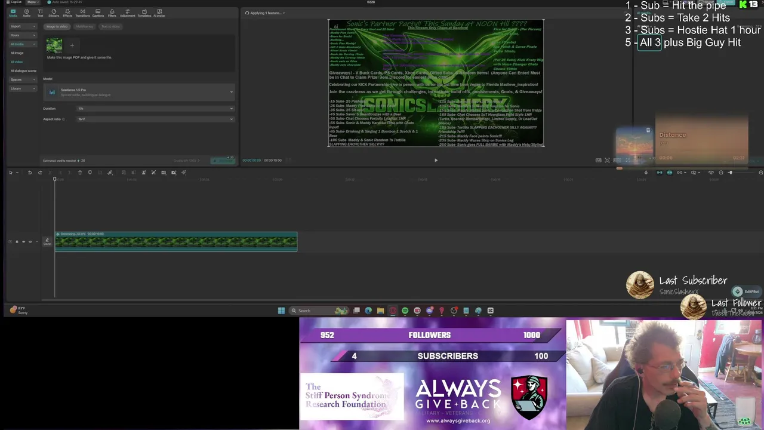Open the weather widget showing Sunny
The height and width of the screenshot is (430, 764).
click(x=19, y=311)
